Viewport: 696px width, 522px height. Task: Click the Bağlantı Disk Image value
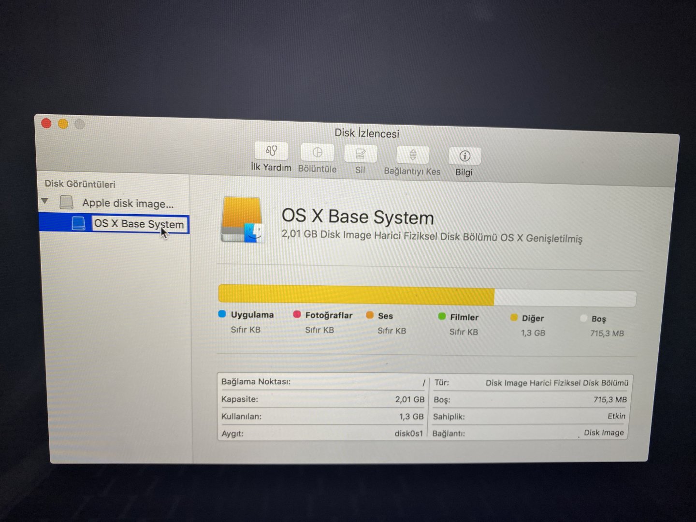point(604,433)
